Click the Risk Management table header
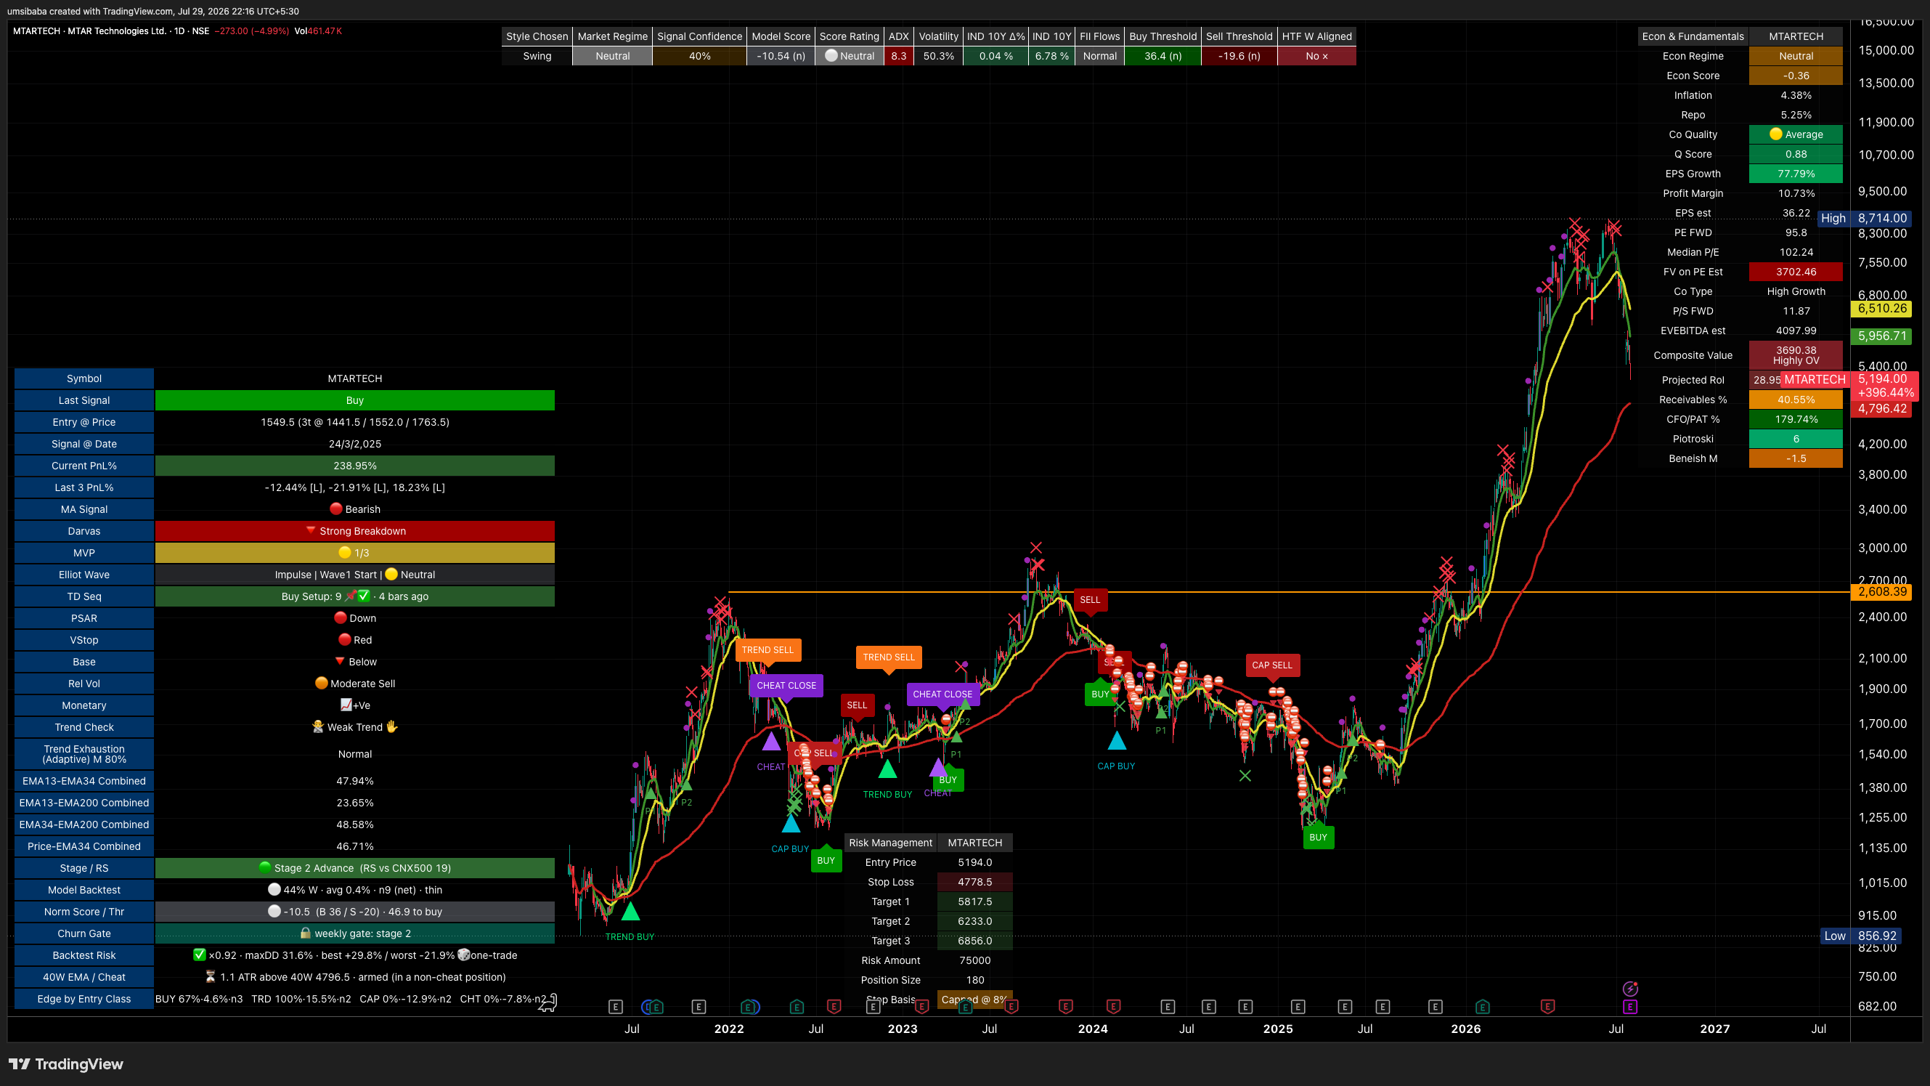 pyautogui.click(x=891, y=843)
